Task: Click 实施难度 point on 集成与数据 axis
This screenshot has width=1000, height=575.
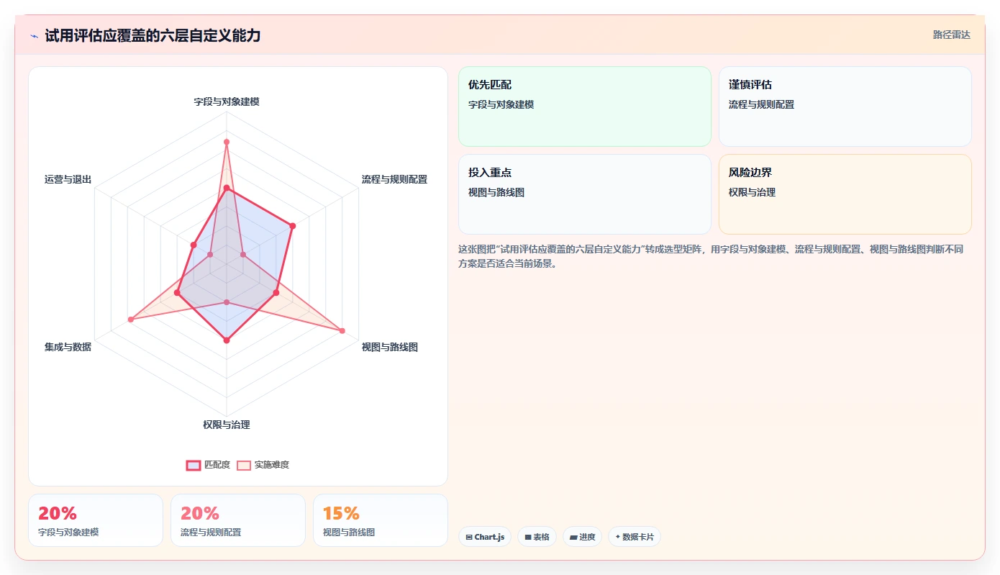Action: click(130, 320)
